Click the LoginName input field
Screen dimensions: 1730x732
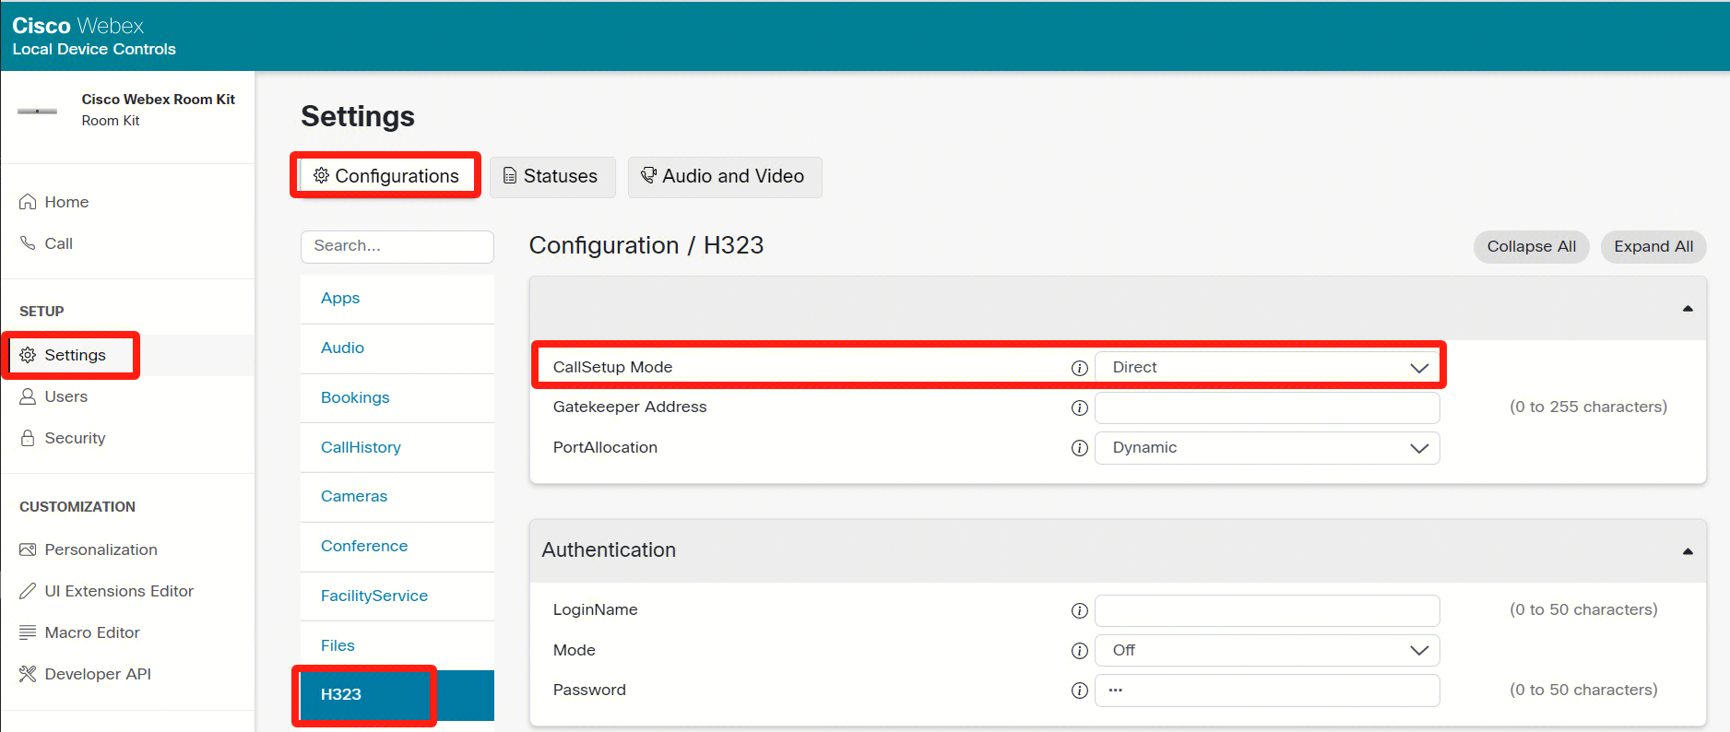1267,610
